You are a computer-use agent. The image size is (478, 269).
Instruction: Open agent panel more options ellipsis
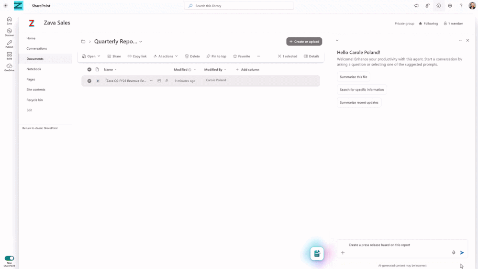tap(460, 40)
